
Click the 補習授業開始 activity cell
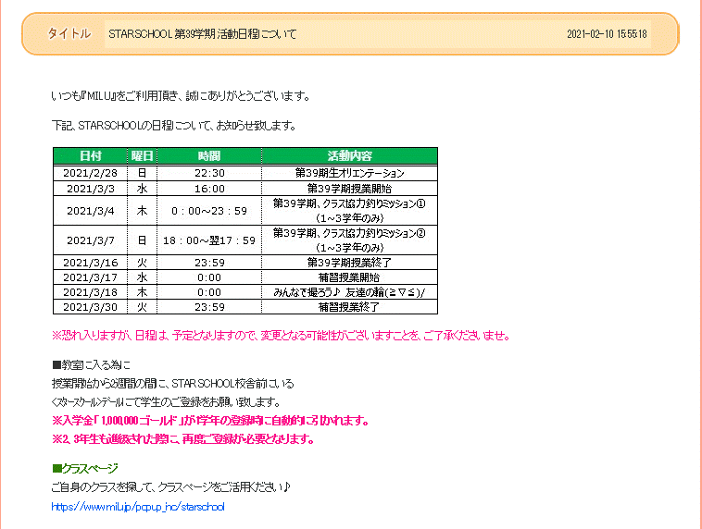coord(349,277)
